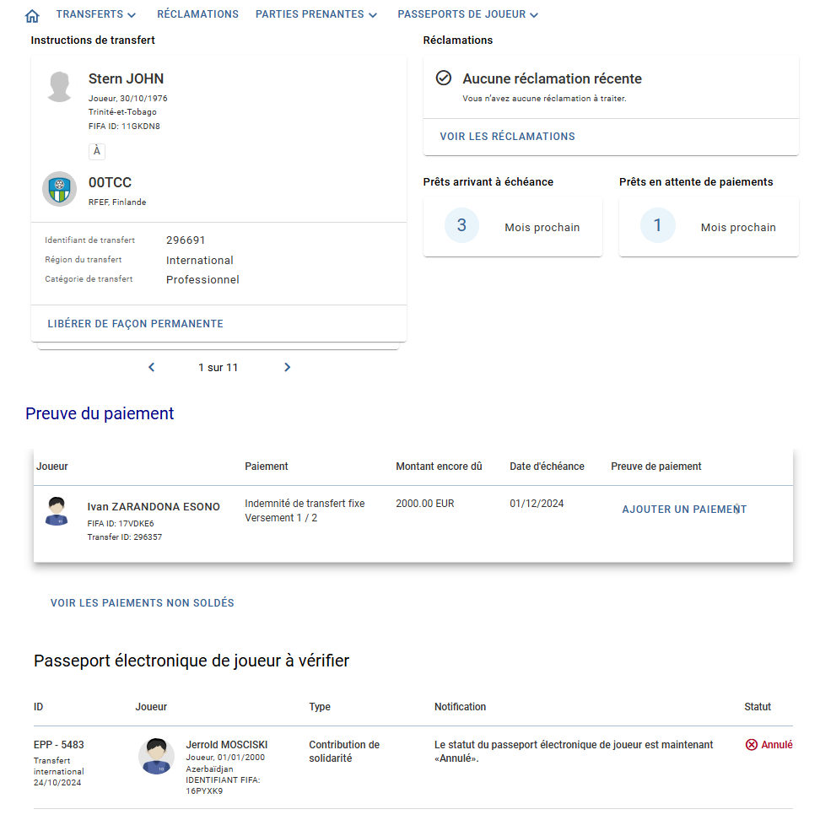Go to the home page icon
The width and height of the screenshot is (820, 820).
pyautogui.click(x=32, y=16)
